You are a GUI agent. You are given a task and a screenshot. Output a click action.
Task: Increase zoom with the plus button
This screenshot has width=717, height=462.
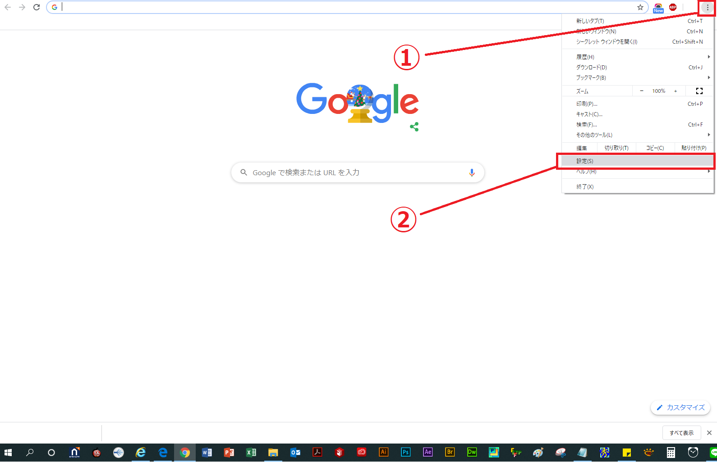[x=676, y=91]
